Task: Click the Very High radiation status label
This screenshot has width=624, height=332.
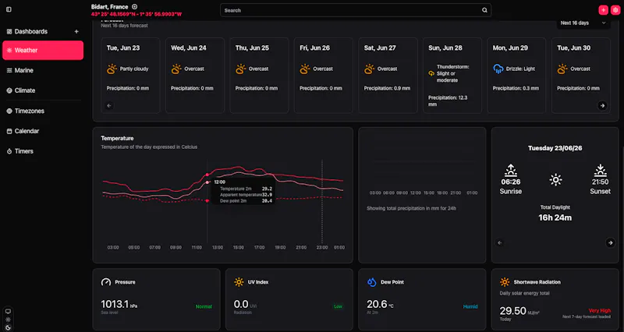Action: (600, 311)
